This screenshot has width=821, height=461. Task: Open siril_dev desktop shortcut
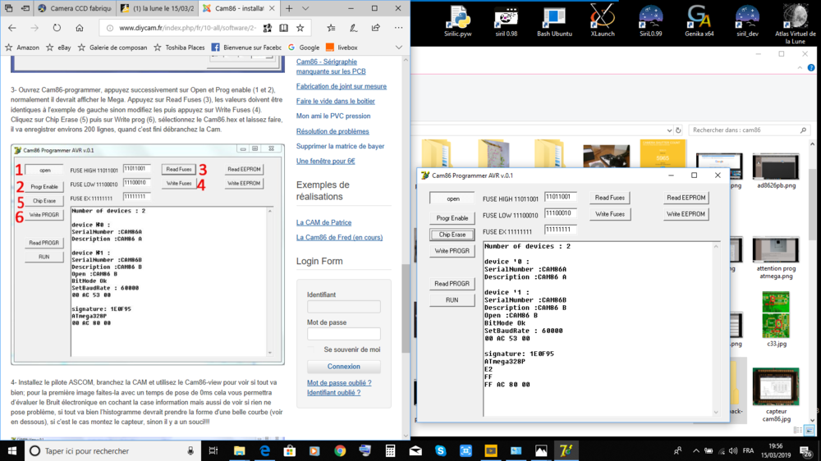point(747,21)
